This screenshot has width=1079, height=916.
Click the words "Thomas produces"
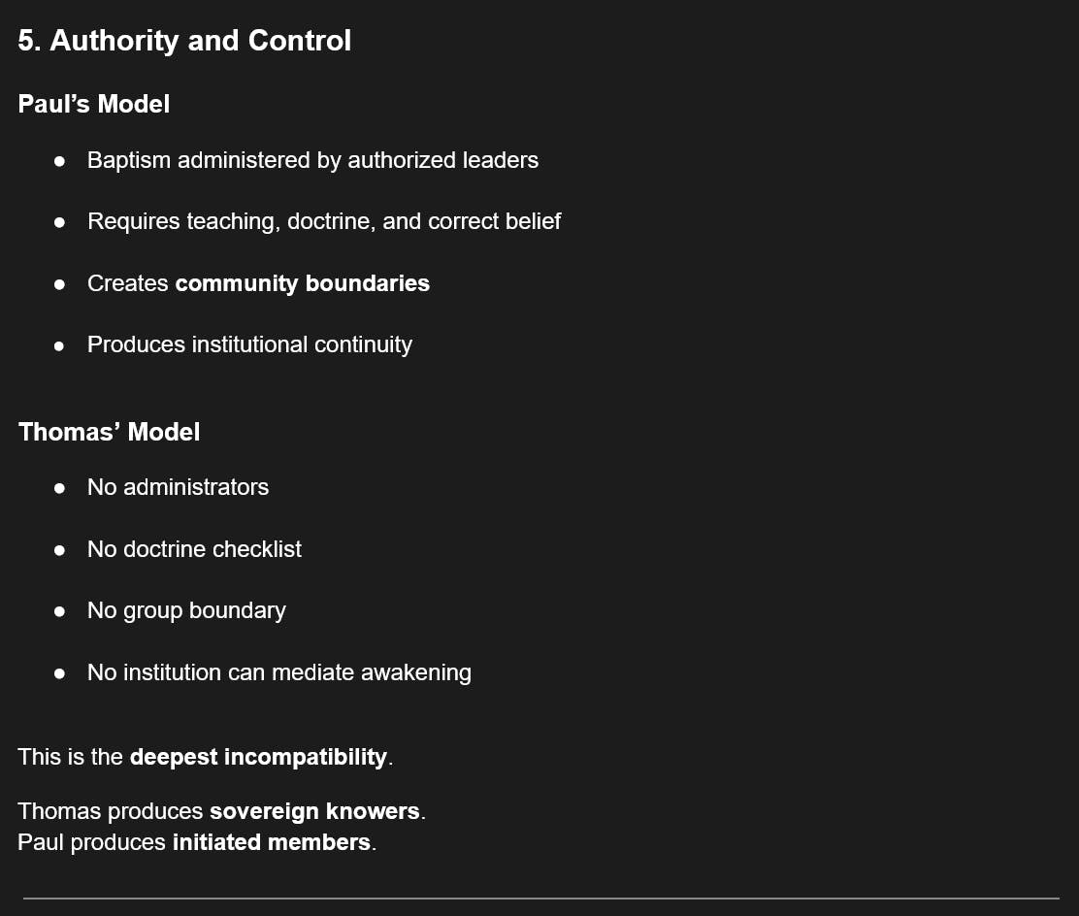[x=111, y=811]
